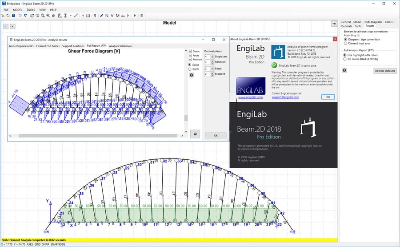
Task: Click the plus zoom button above the model
Action: pos(12,26)
